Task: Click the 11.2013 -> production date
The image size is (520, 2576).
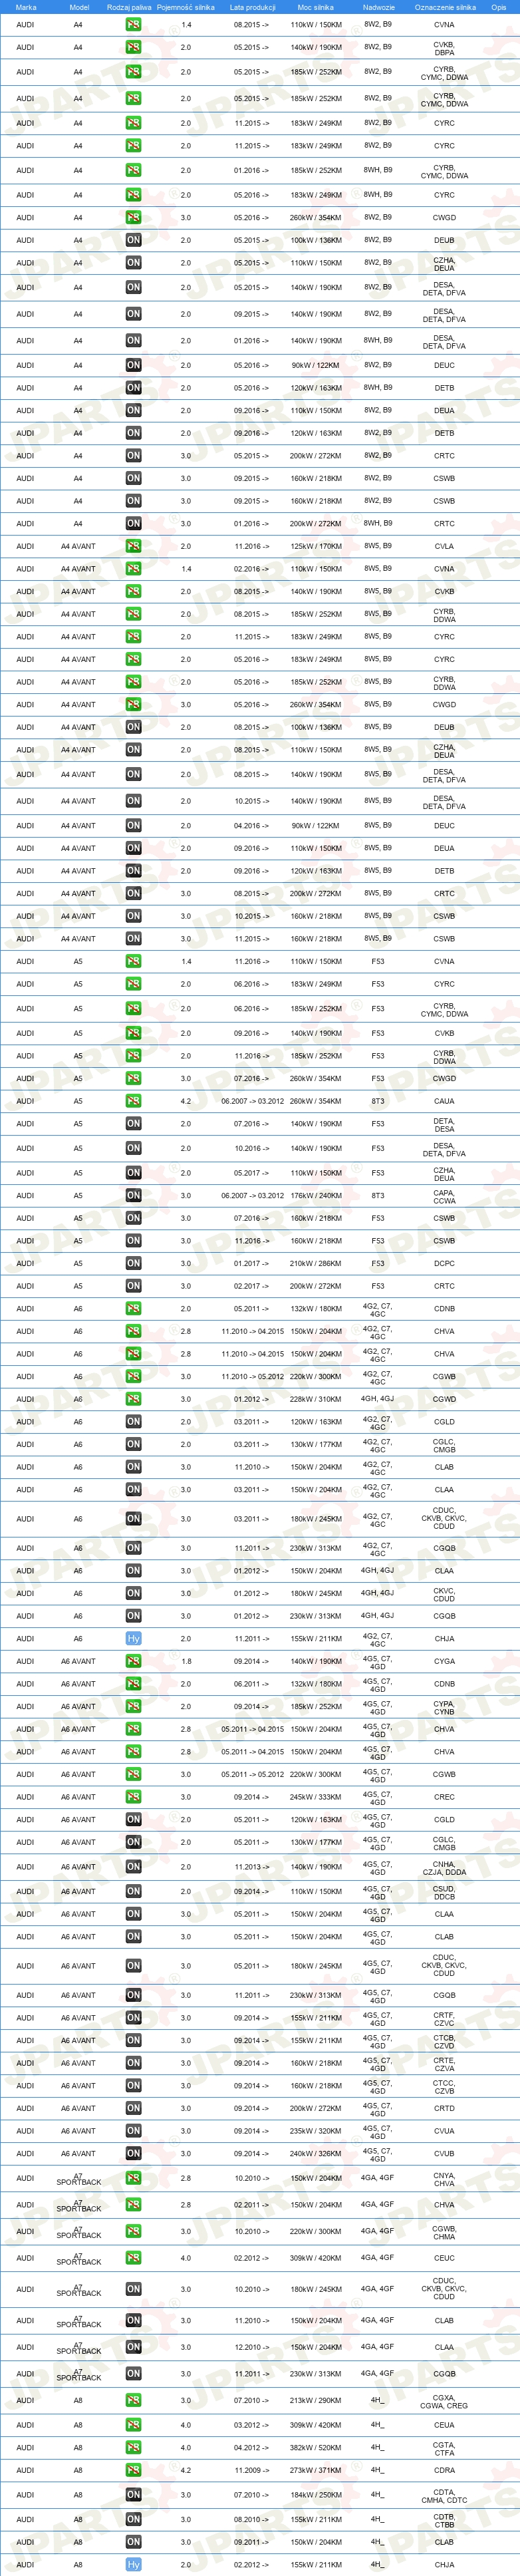Action: point(252,1867)
